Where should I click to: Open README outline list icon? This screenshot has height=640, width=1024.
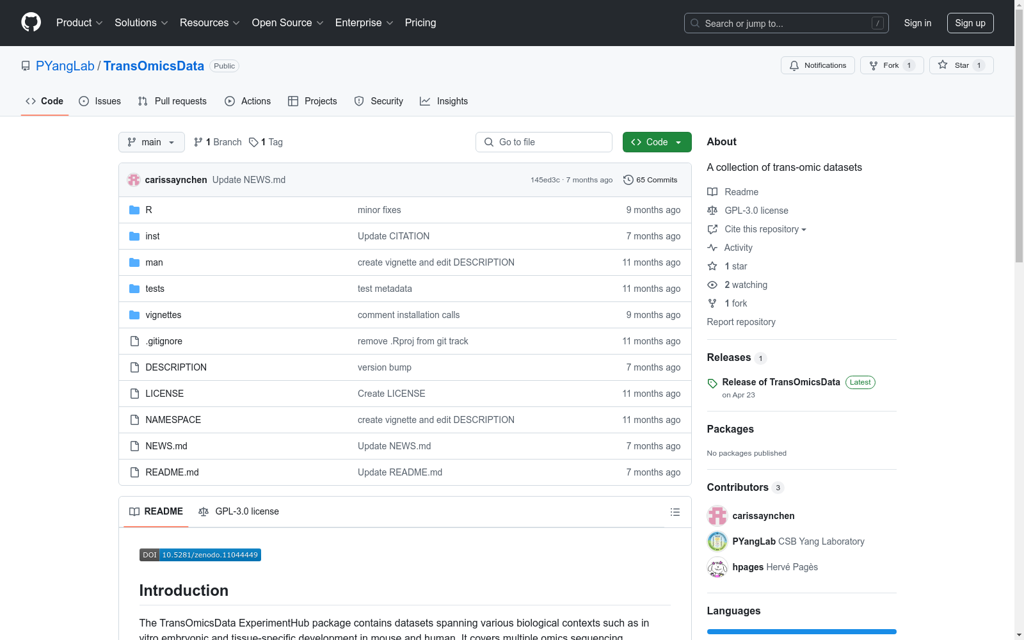pos(675,512)
